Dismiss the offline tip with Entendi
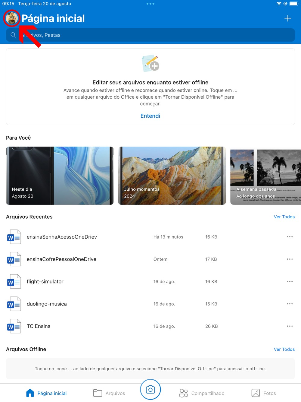The width and height of the screenshot is (301, 402). (x=150, y=116)
